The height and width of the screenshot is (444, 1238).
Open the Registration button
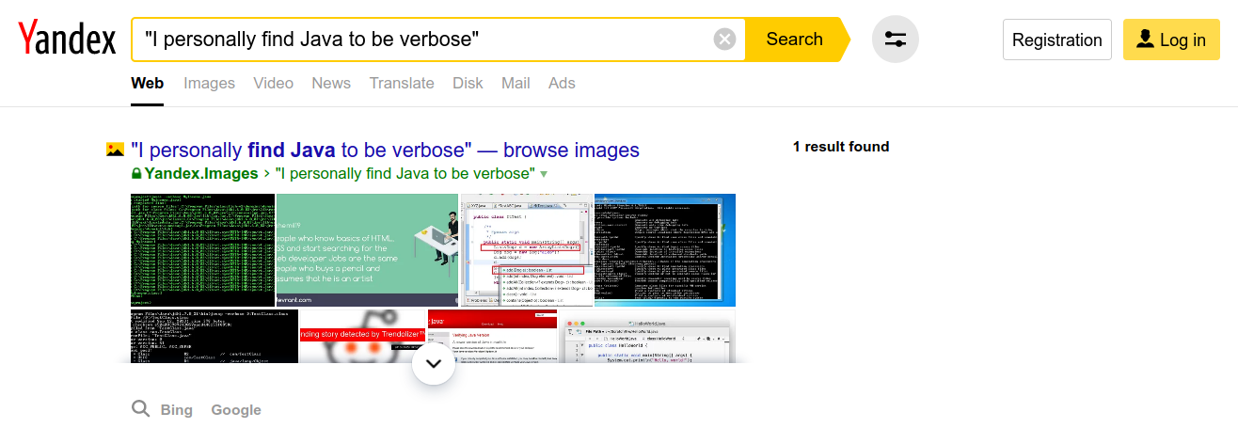pyautogui.click(x=1057, y=40)
